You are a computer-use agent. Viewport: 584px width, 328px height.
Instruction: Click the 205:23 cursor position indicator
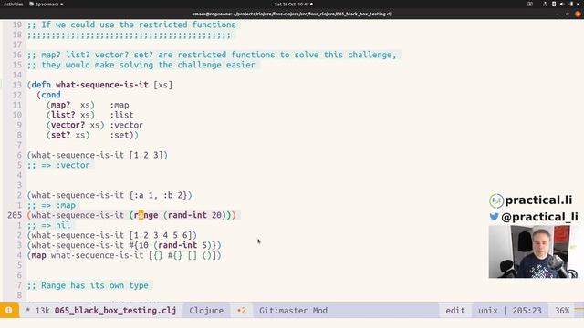click(x=527, y=310)
